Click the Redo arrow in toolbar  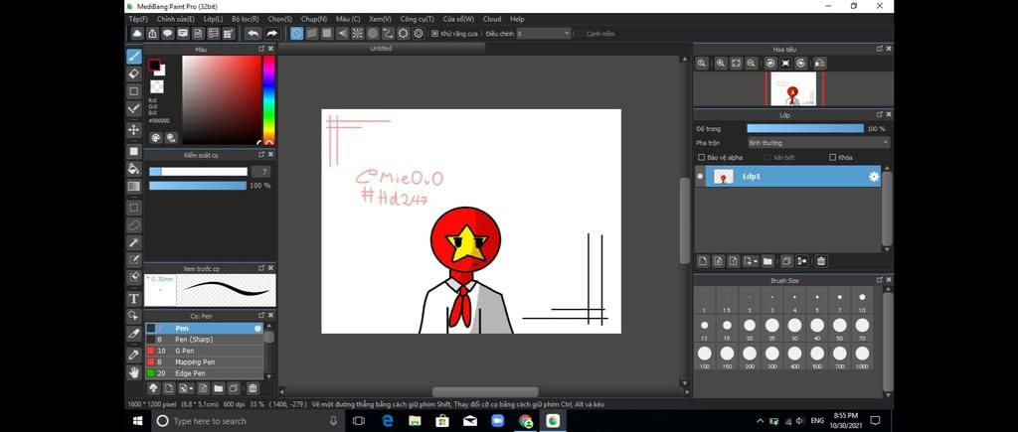tap(271, 34)
